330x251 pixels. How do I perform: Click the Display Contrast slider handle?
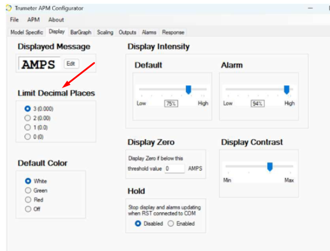tap(270, 167)
